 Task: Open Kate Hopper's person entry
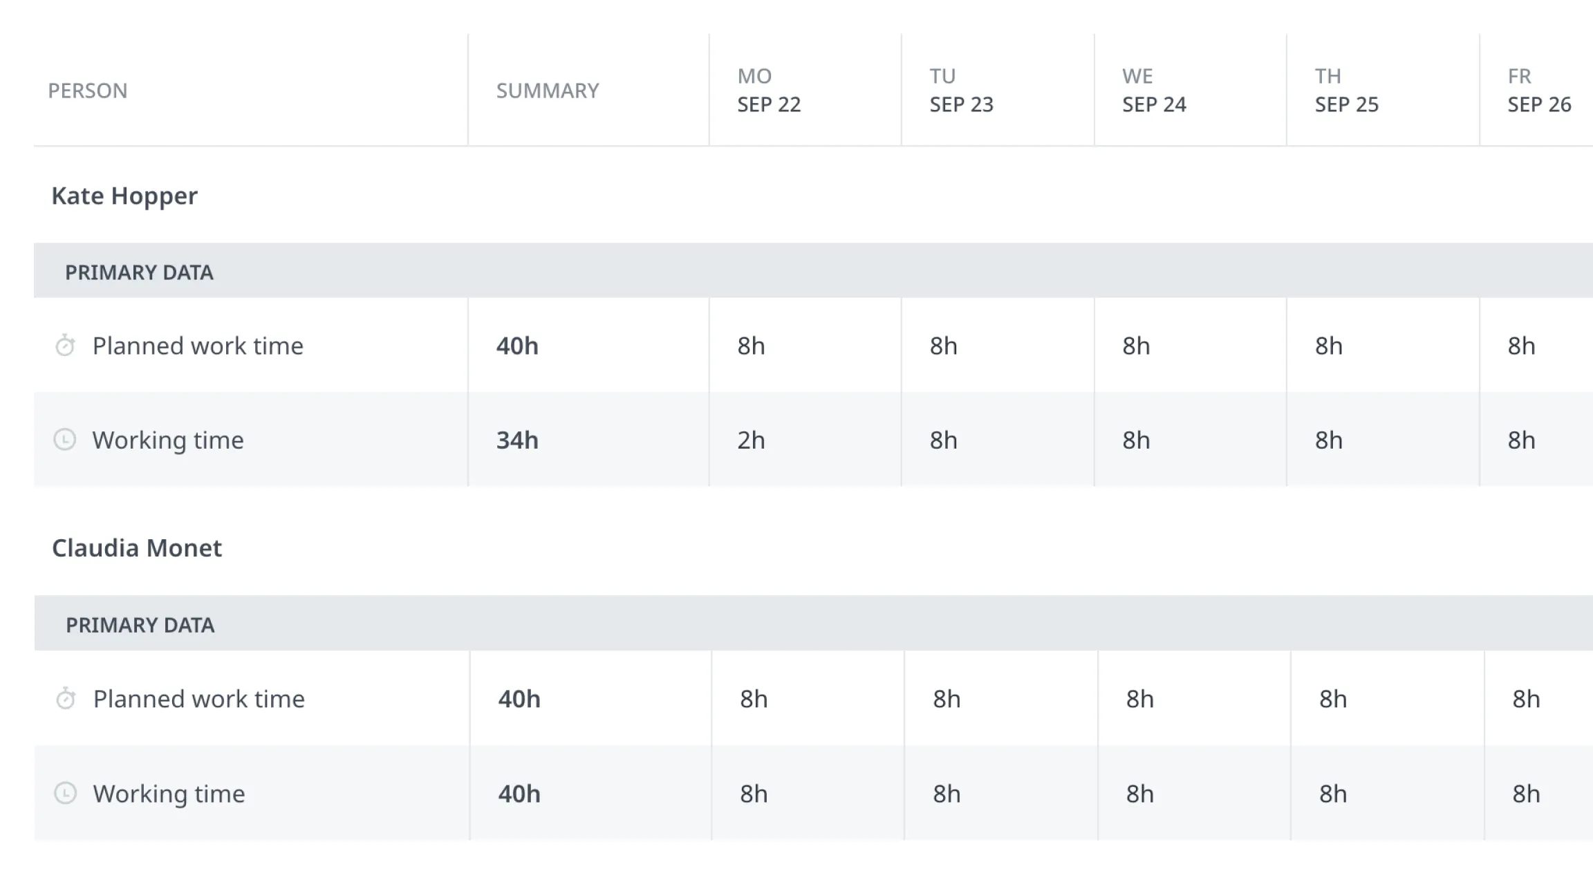pyautogui.click(x=124, y=196)
